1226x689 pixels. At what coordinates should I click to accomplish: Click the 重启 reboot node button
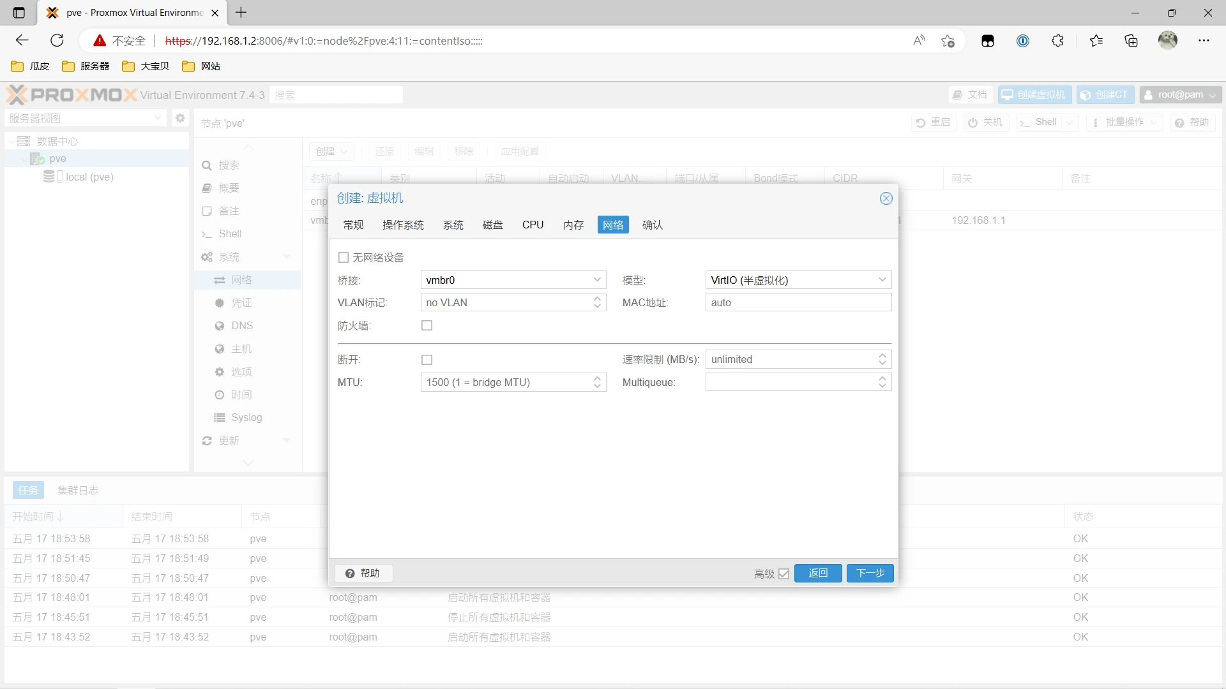pos(934,122)
